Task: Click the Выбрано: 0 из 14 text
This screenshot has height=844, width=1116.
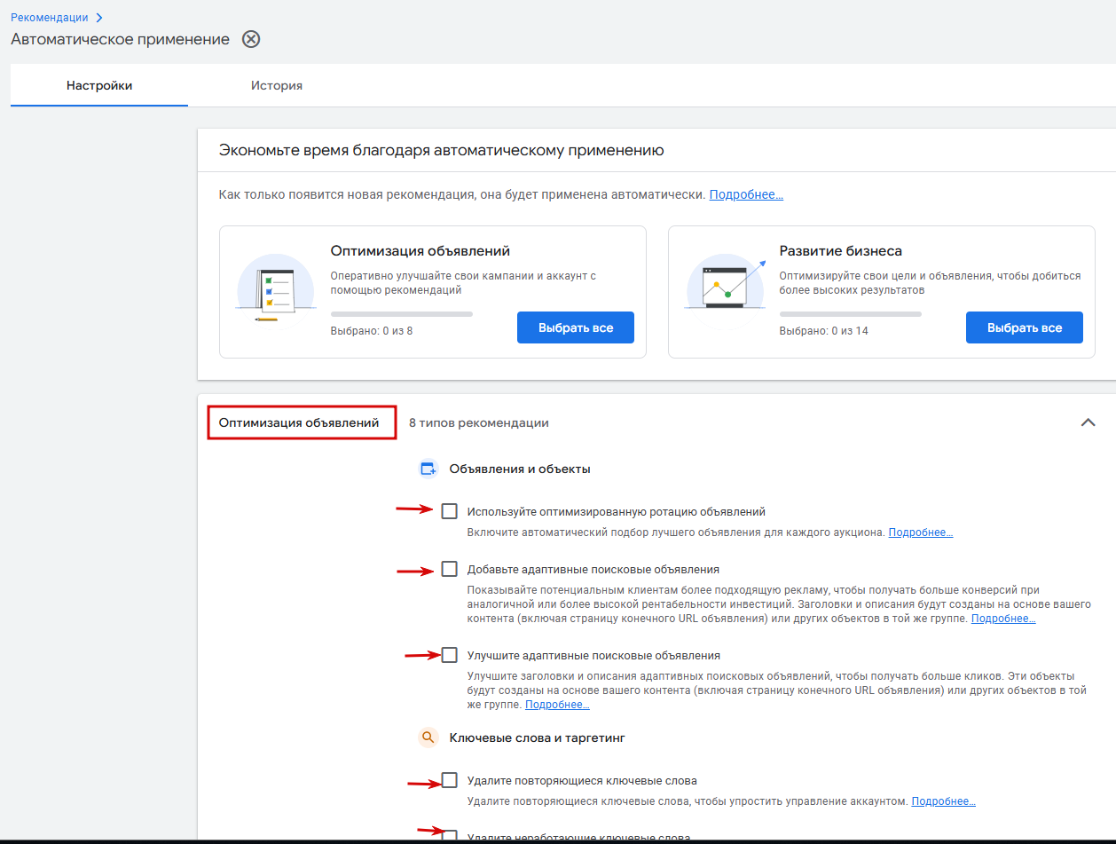Action: (x=824, y=331)
